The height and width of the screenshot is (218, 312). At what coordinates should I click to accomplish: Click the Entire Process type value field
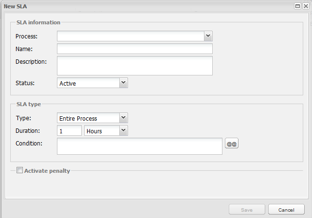[88, 118]
